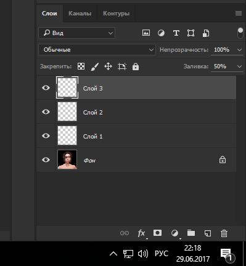Lock position move icon
The image size is (246, 266).
coord(108,66)
